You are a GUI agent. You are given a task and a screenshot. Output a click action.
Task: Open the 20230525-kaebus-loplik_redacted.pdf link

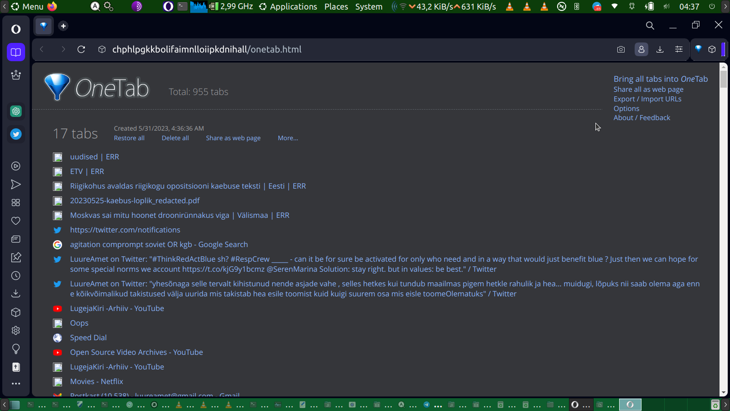click(x=135, y=200)
